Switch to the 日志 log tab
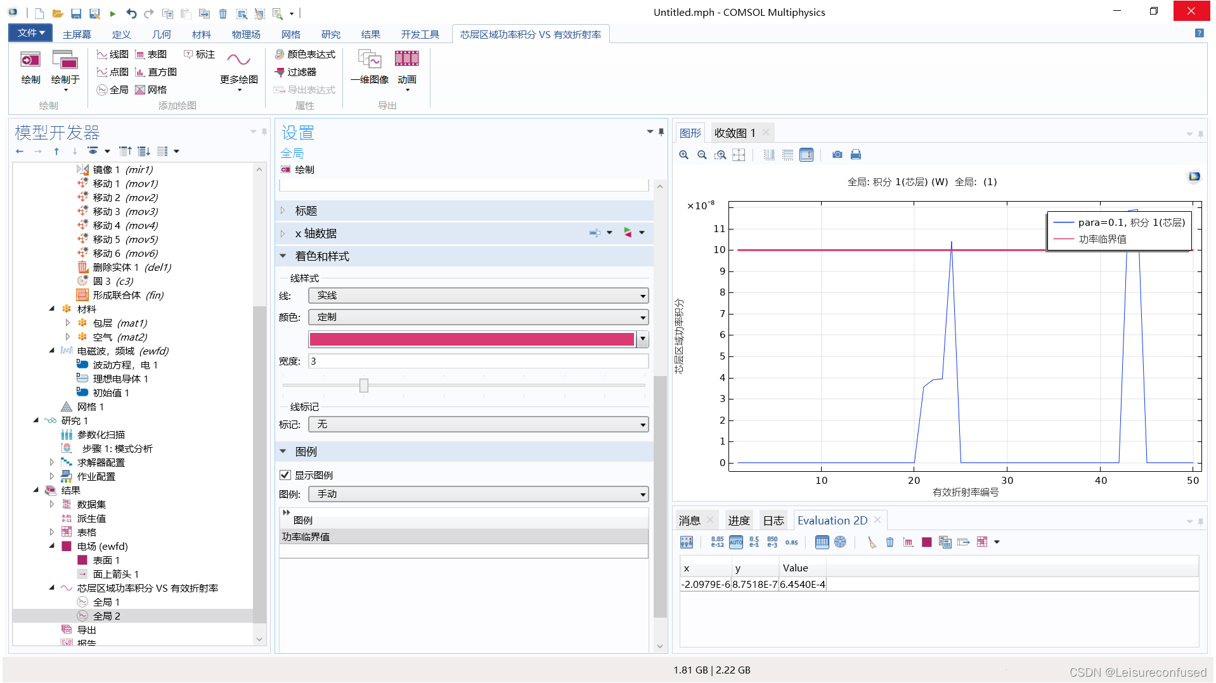 773,521
